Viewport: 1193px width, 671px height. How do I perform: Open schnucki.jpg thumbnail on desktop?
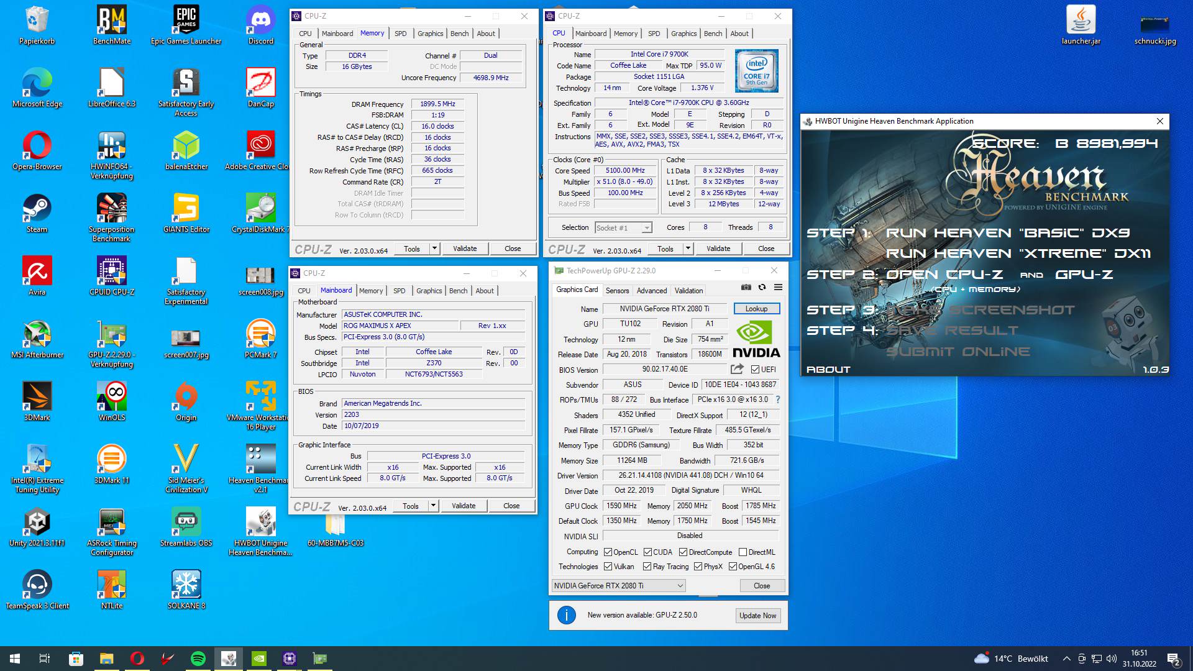tap(1155, 25)
